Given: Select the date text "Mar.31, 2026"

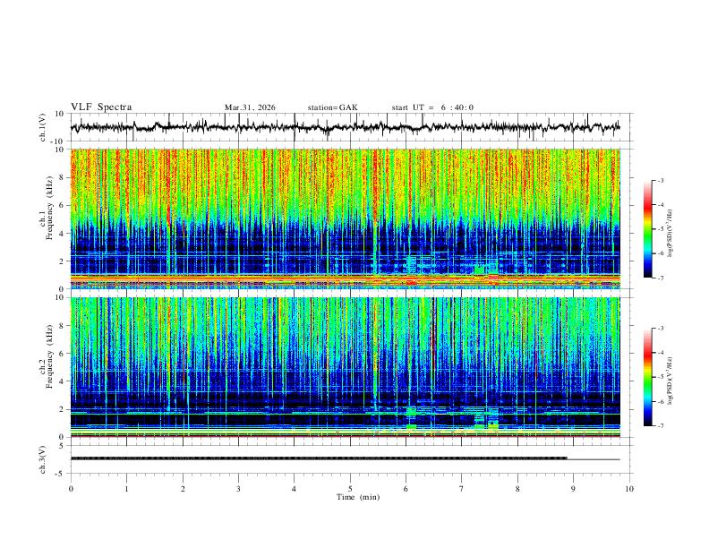Looking at the screenshot, I should (250, 107).
